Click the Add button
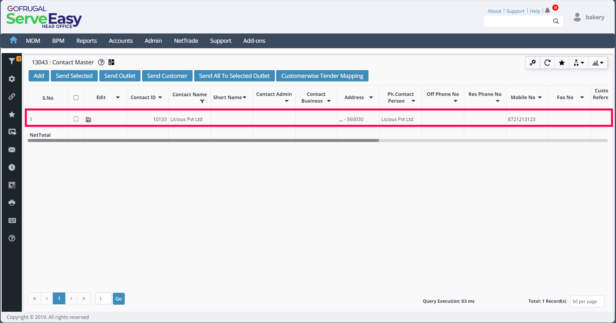Screen dimensions: 616x323 (x=39, y=76)
